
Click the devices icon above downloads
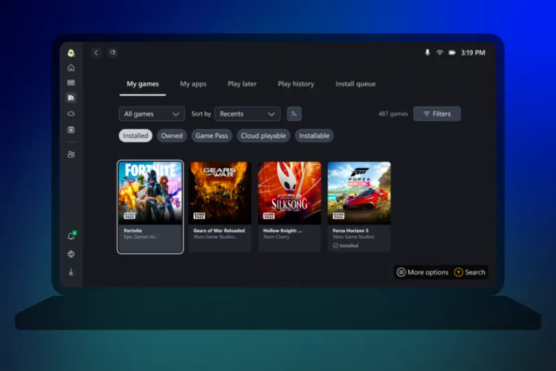(x=71, y=254)
